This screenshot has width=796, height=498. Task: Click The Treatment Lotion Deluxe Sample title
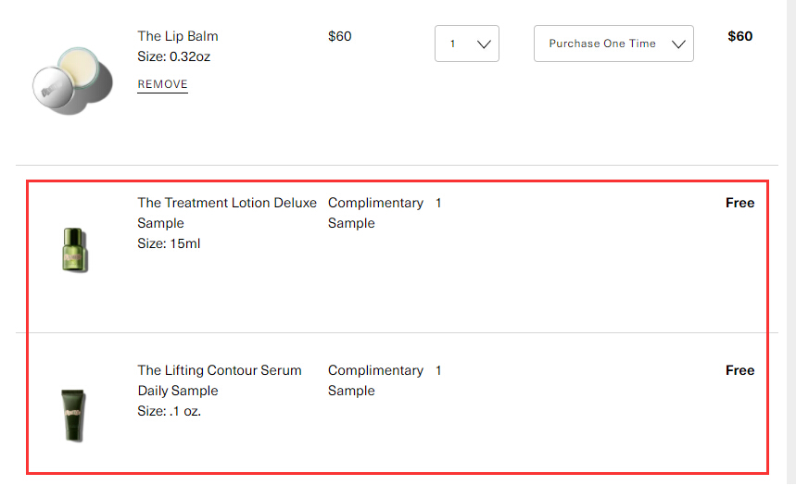click(x=227, y=213)
